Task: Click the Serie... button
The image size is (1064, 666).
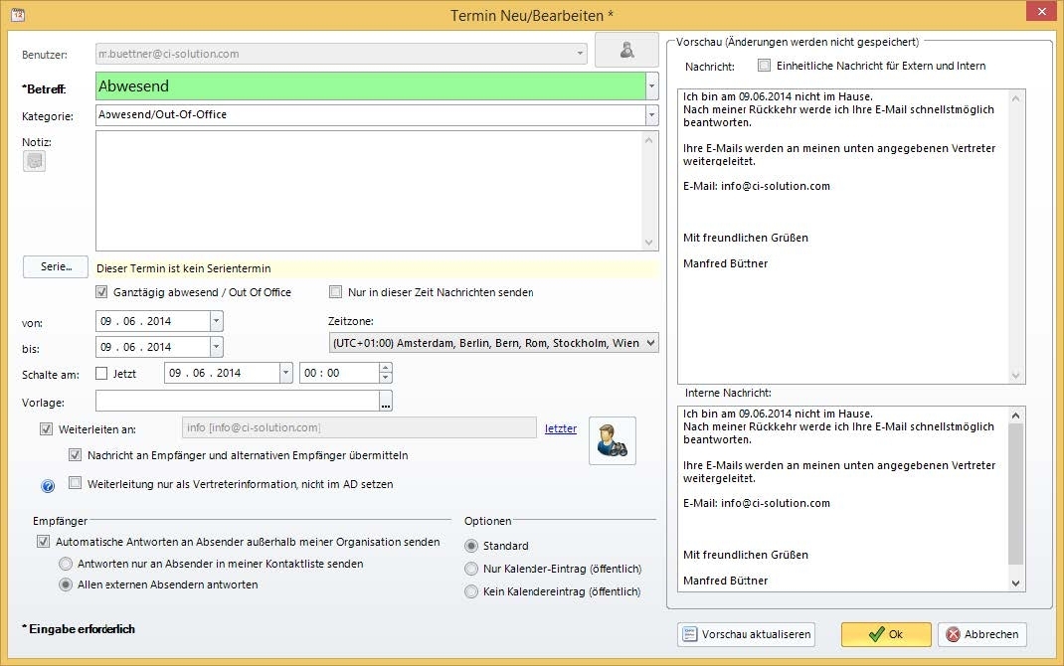Action: [56, 267]
